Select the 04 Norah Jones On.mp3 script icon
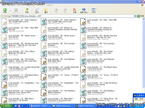This screenshot has height=108, width=145. (44, 37)
